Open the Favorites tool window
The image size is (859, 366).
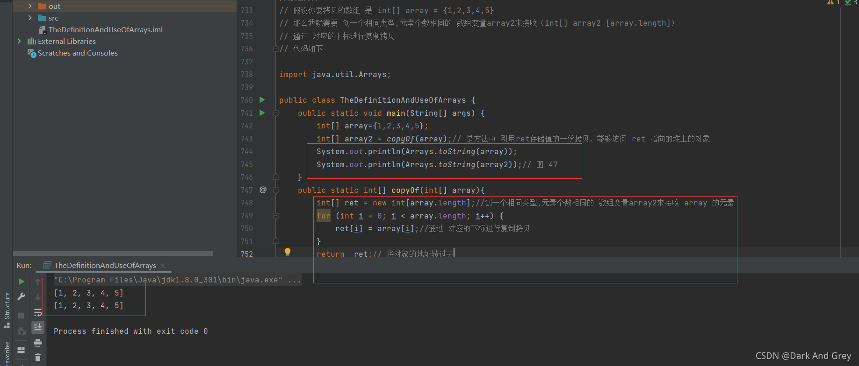click(x=7, y=354)
